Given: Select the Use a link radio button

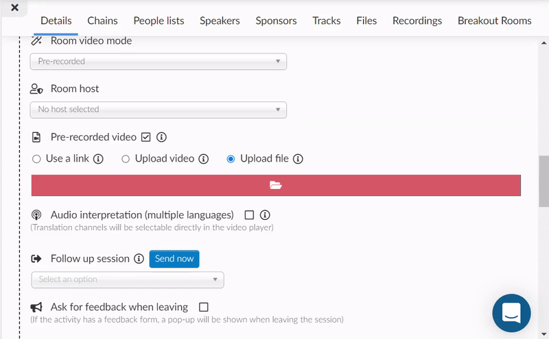Looking at the screenshot, I should [x=36, y=159].
